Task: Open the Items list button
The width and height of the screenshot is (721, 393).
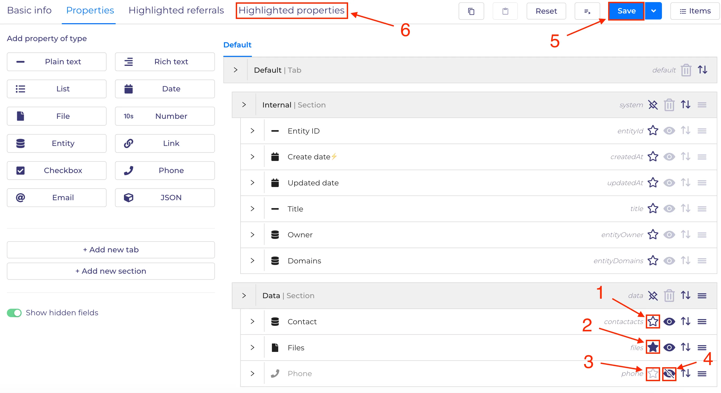Action: [695, 11]
